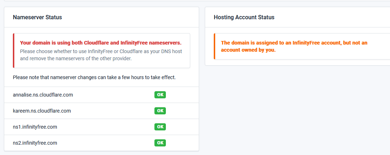Click the note about nameserver changes taking hours

pyautogui.click(x=94, y=77)
